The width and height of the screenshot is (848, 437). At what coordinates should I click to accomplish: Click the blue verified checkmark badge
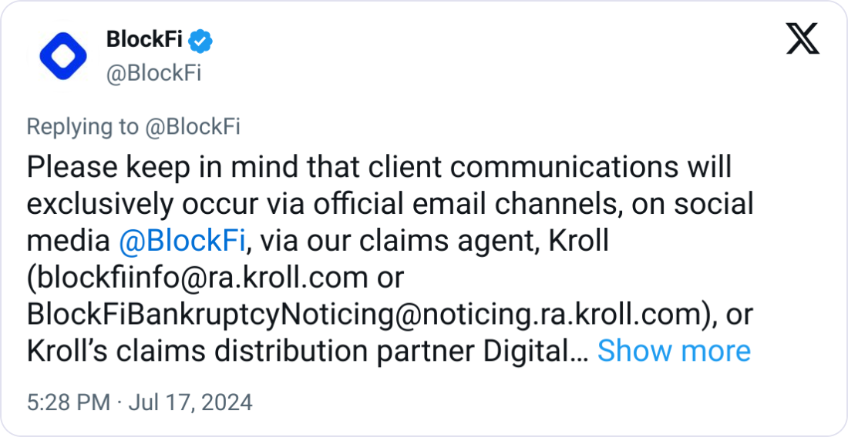[200, 42]
